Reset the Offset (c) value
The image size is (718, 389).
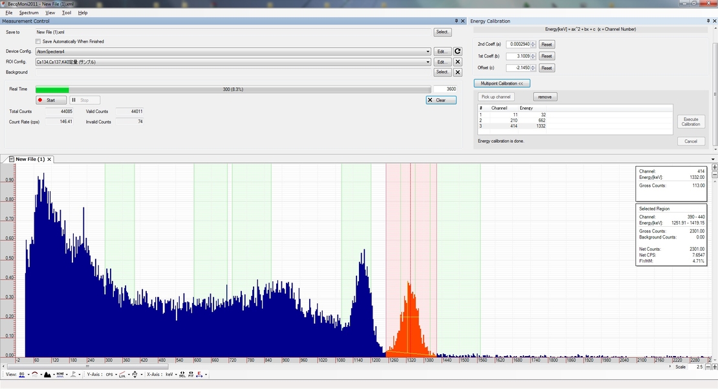tap(547, 68)
